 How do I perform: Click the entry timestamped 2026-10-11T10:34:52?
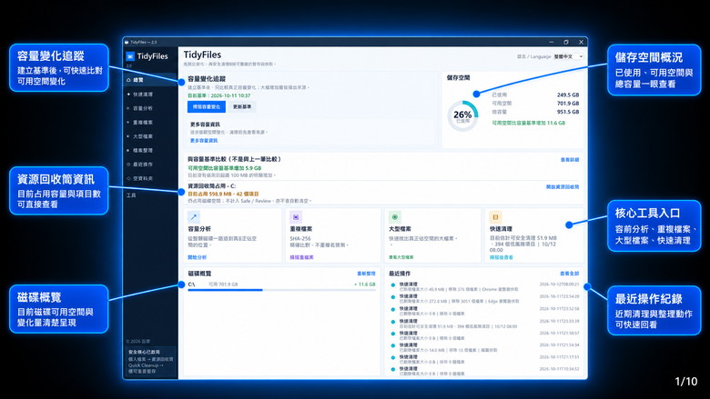[x=484, y=372]
